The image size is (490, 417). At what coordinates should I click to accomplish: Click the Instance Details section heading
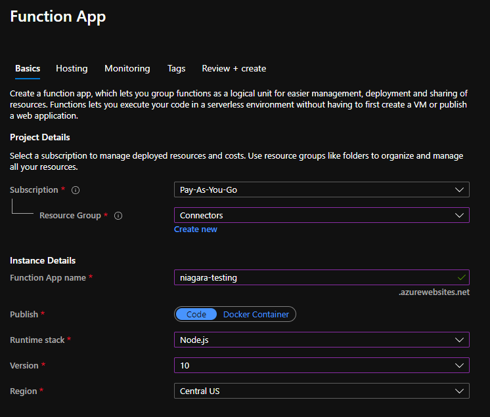(x=43, y=261)
